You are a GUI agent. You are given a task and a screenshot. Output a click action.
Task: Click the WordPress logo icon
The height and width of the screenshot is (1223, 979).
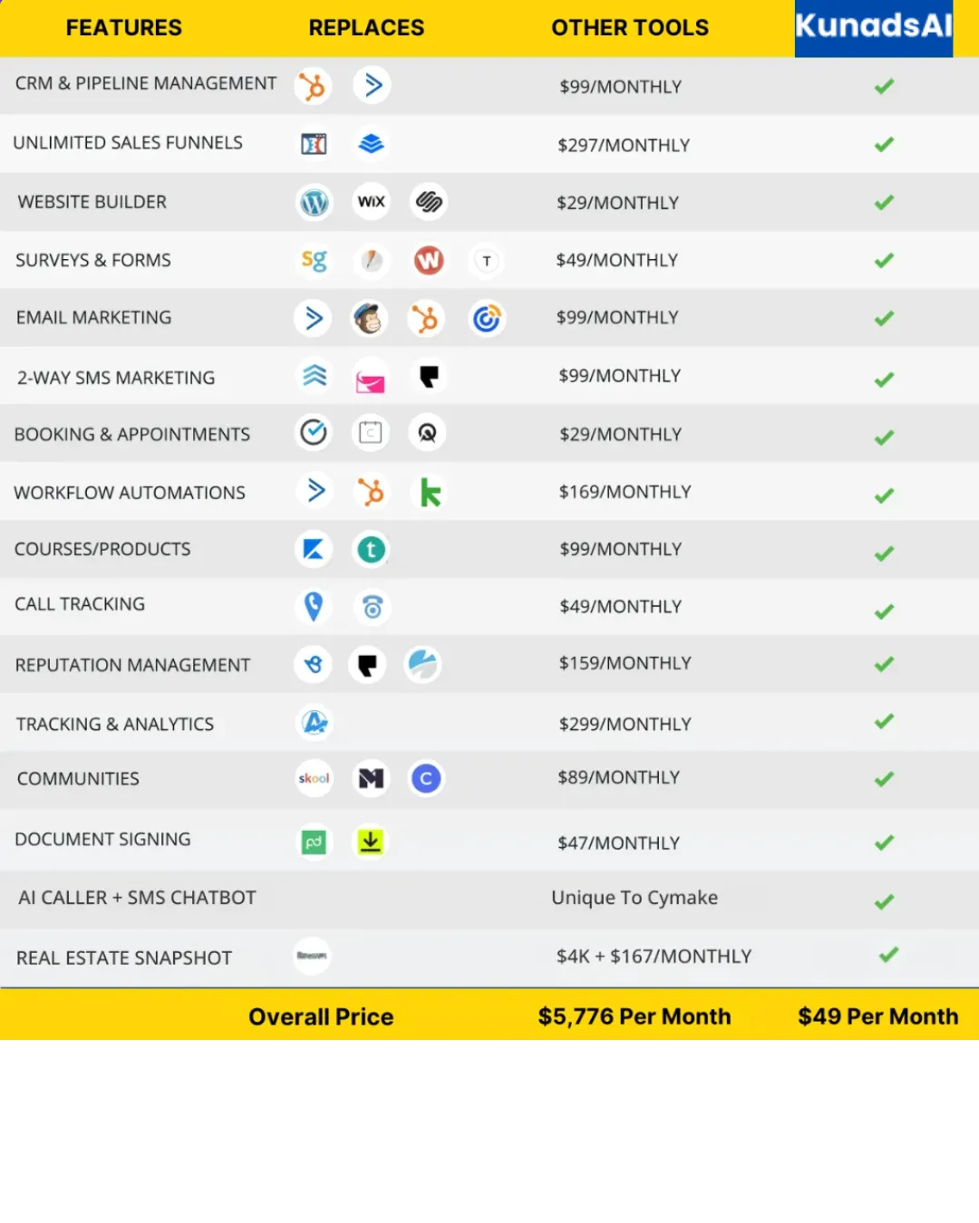pyautogui.click(x=314, y=202)
